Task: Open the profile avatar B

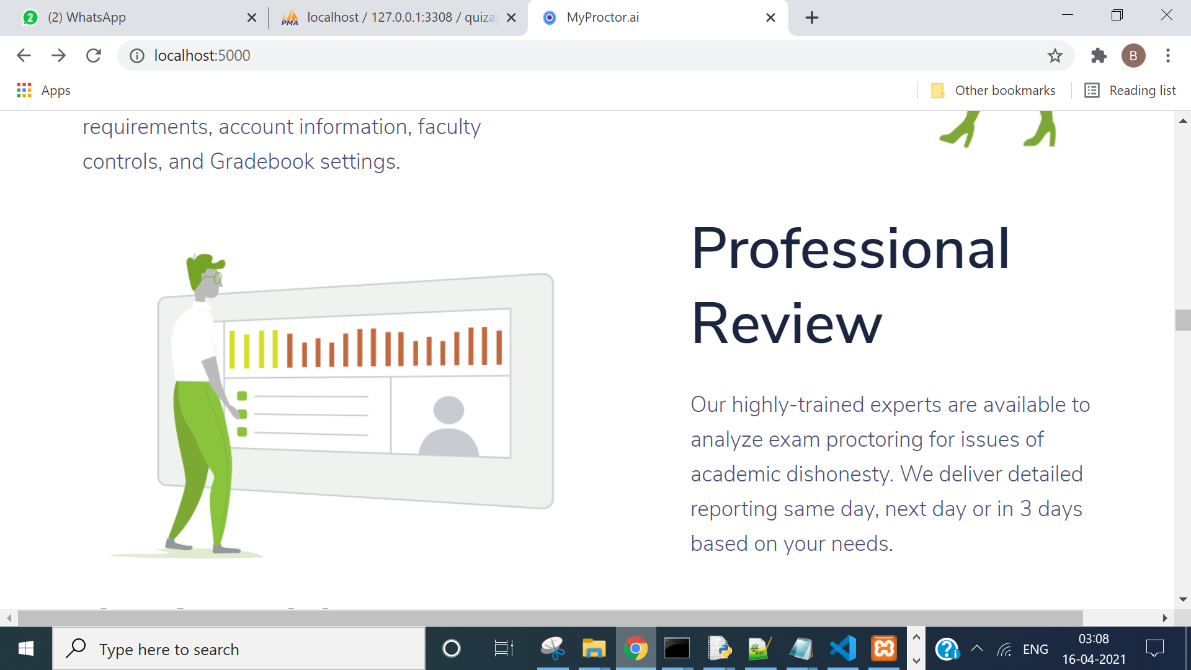Action: pos(1133,56)
